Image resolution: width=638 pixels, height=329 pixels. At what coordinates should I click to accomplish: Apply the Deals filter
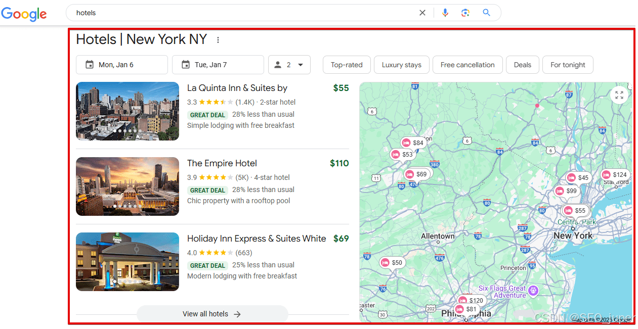click(523, 65)
